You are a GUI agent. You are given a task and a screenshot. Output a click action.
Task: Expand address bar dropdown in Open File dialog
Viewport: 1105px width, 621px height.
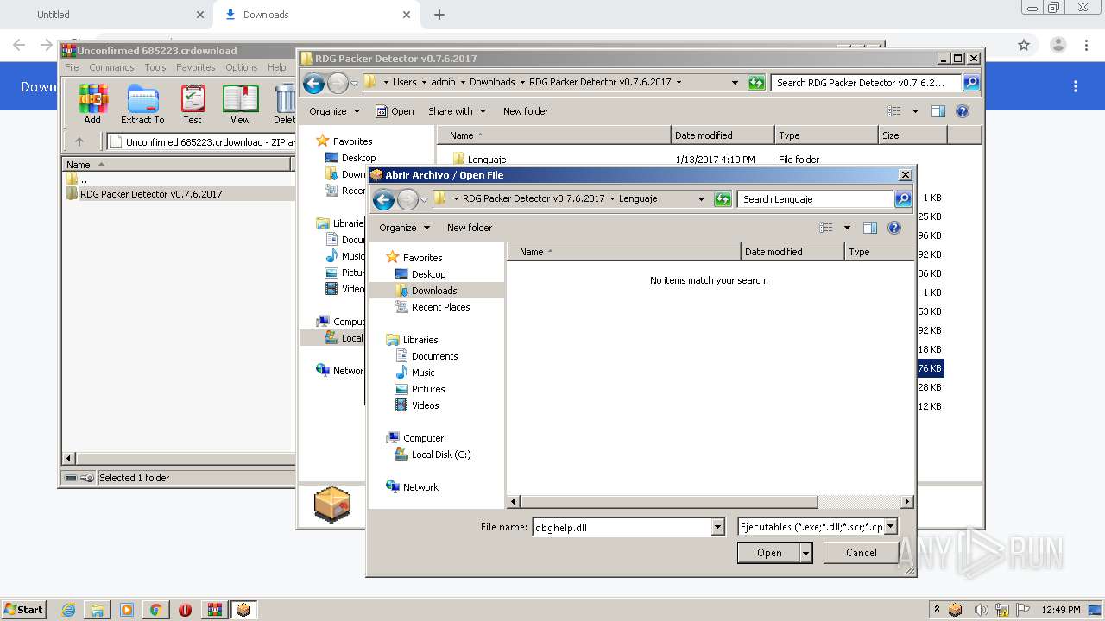point(701,199)
